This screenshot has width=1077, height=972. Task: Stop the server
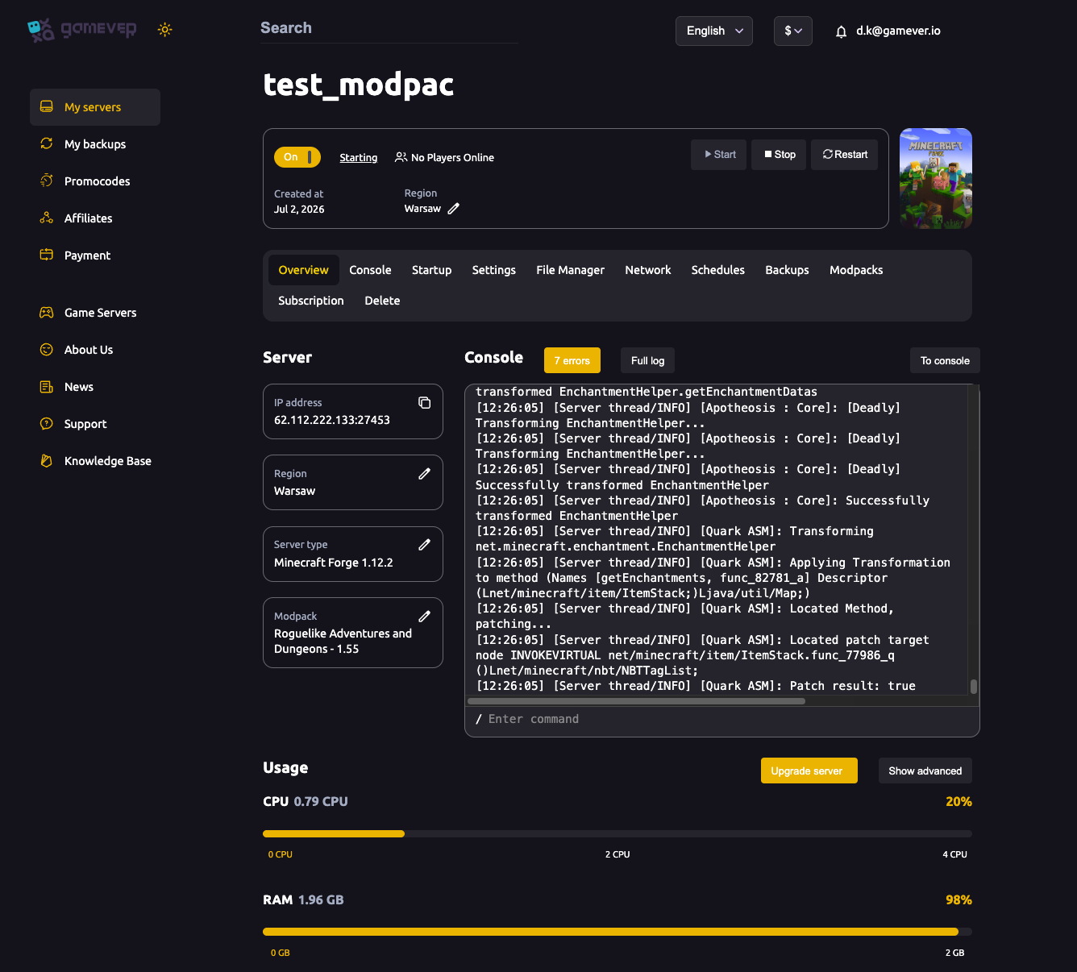(x=779, y=155)
